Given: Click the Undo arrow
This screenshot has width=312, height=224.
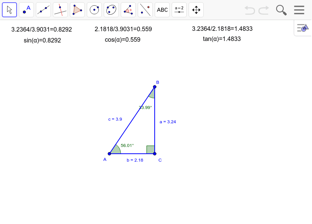Looking at the screenshot, I should (x=249, y=10).
